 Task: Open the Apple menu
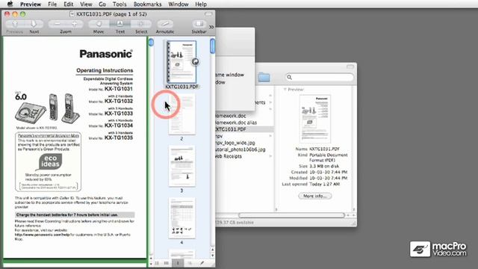[x=10, y=4]
